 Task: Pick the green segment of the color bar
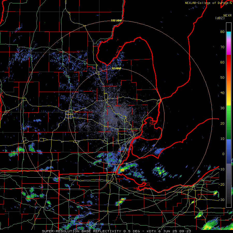click(x=229, y=122)
